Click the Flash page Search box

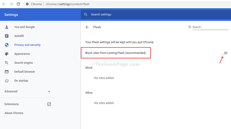210,27
